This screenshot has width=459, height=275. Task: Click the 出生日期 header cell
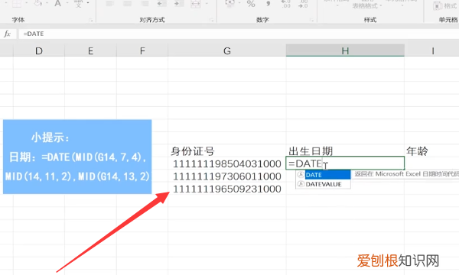pyautogui.click(x=345, y=150)
